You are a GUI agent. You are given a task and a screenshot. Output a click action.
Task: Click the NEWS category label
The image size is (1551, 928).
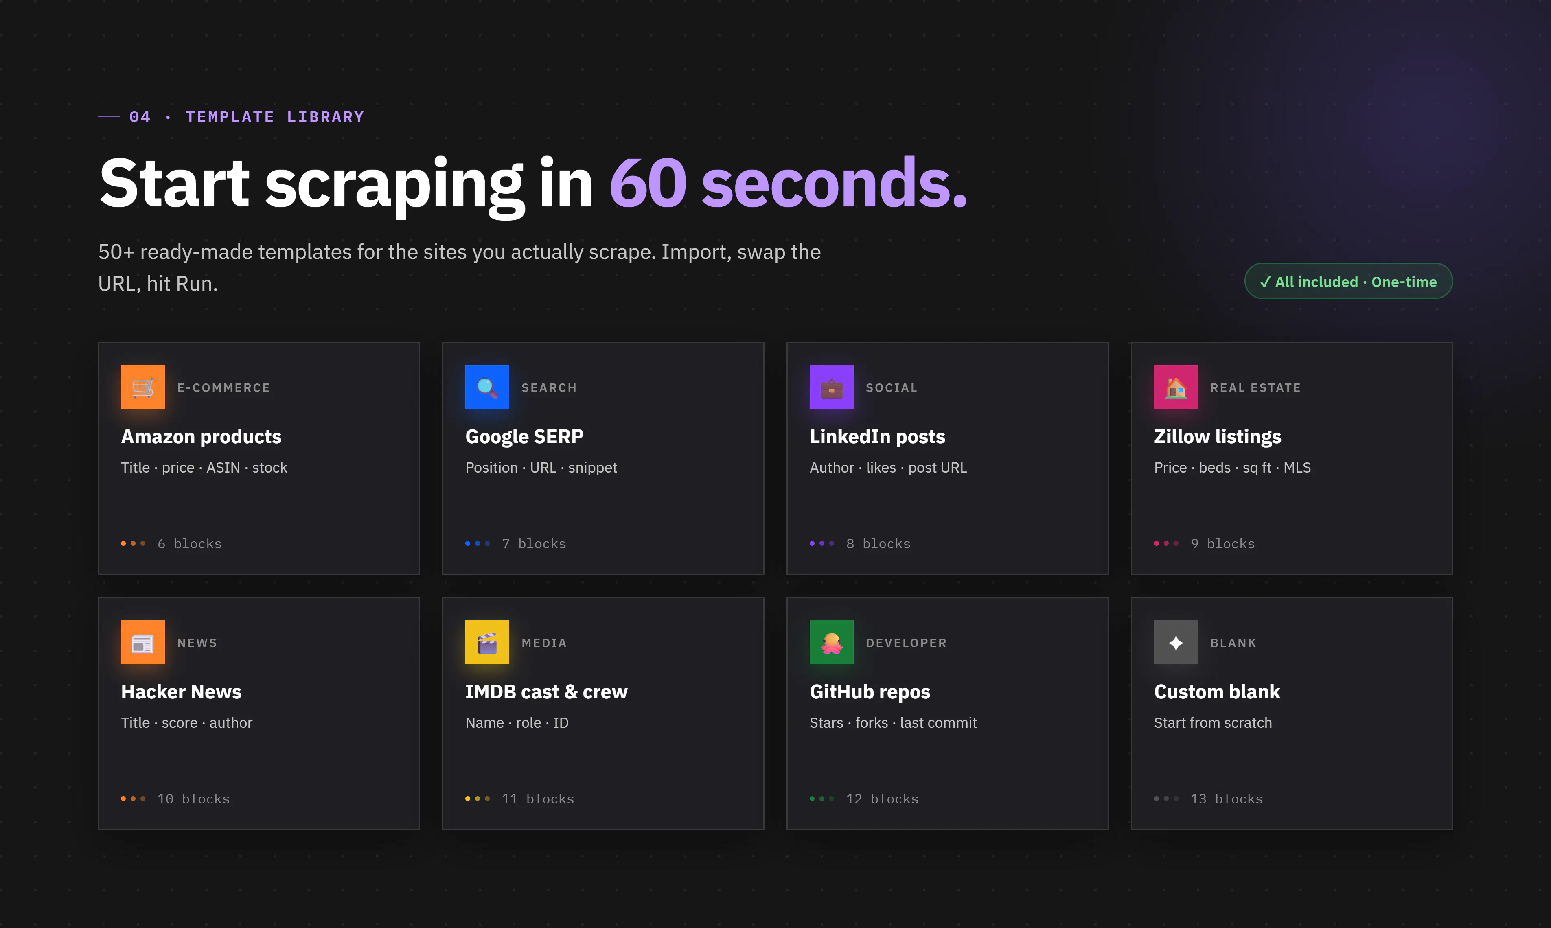(x=197, y=643)
